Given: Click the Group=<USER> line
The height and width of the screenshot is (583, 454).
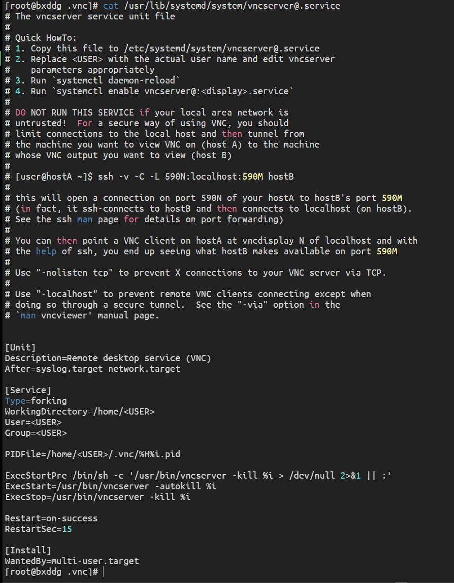Looking at the screenshot, I should point(36,433).
